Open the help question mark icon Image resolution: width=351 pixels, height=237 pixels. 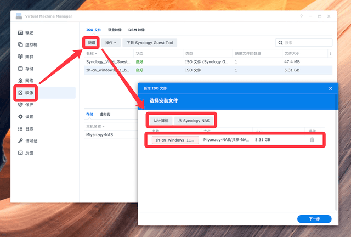(301, 16)
